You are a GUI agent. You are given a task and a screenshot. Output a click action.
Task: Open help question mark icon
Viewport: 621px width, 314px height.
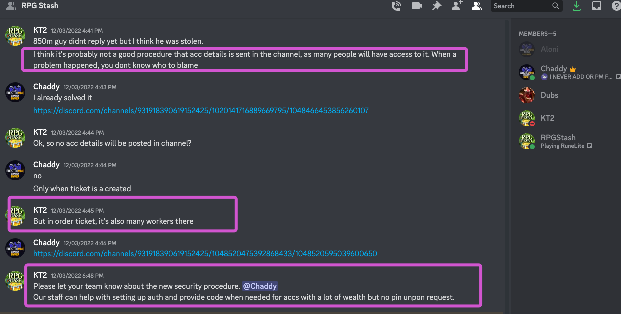tap(616, 6)
